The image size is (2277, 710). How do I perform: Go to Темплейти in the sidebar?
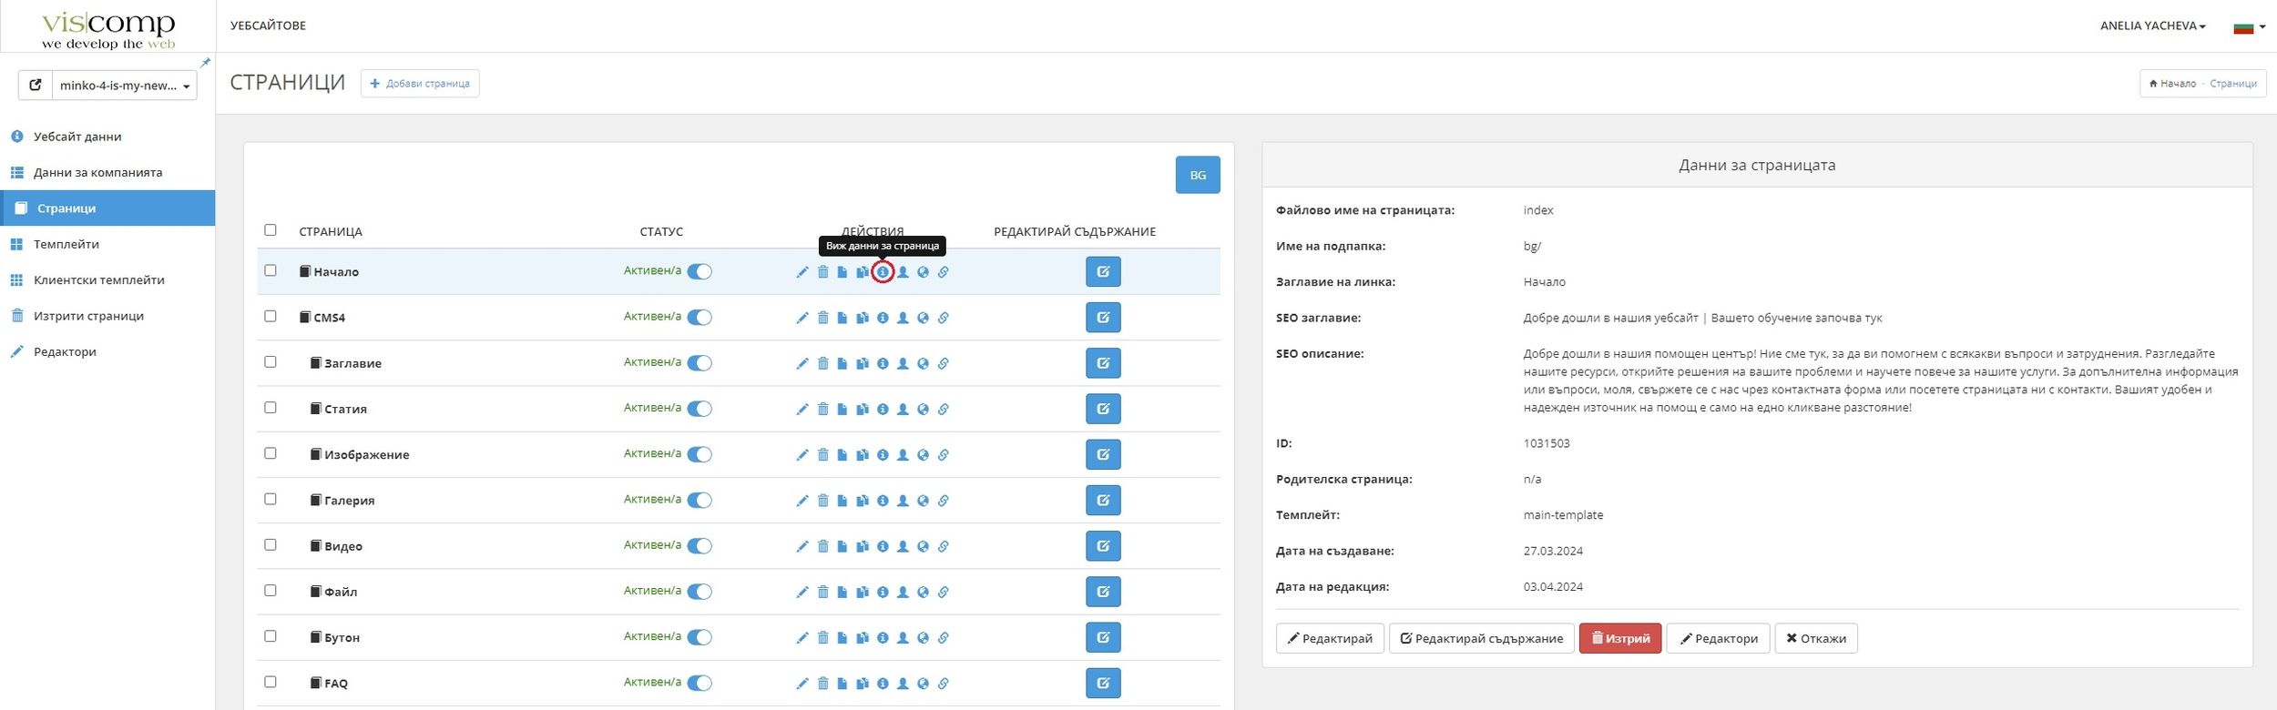click(66, 244)
